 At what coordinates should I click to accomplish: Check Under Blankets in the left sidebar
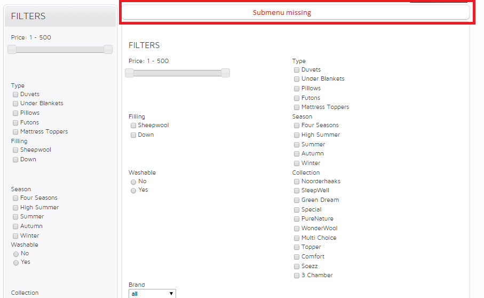15,104
